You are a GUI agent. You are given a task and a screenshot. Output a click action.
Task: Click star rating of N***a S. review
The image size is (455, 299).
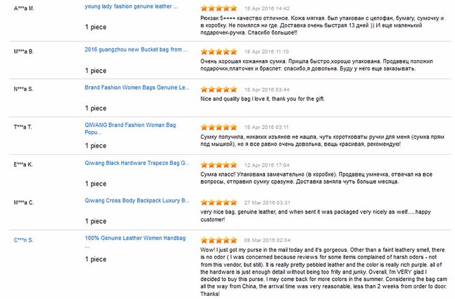(x=218, y=89)
